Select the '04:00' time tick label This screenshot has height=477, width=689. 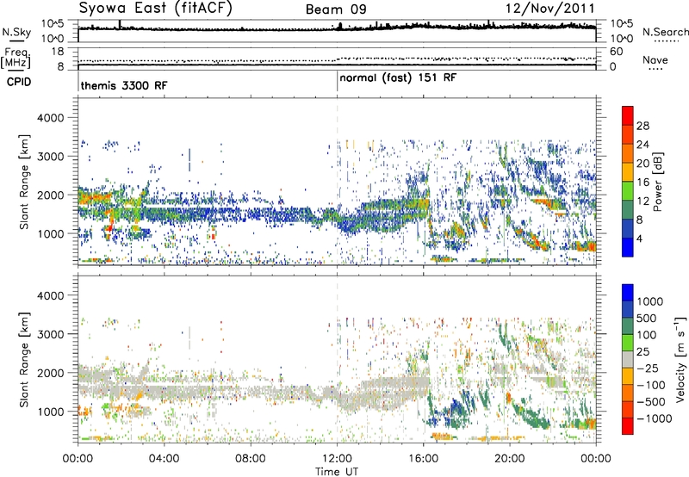pos(164,459)
